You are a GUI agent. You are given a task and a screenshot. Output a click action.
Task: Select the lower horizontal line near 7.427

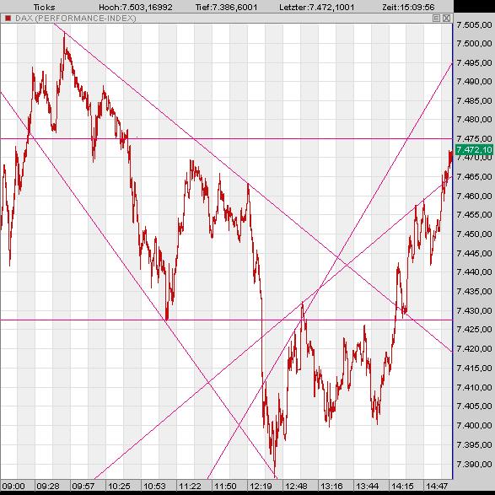point(226,320)
